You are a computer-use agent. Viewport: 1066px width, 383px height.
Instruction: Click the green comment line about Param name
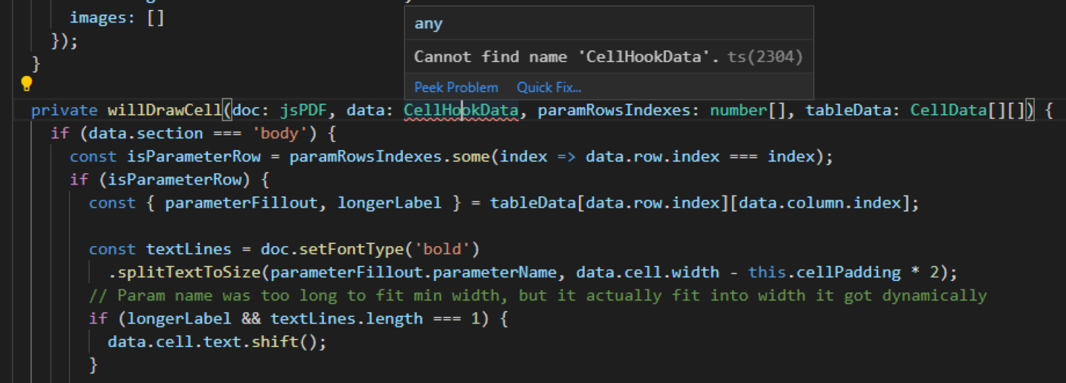[x=538, y=295]
